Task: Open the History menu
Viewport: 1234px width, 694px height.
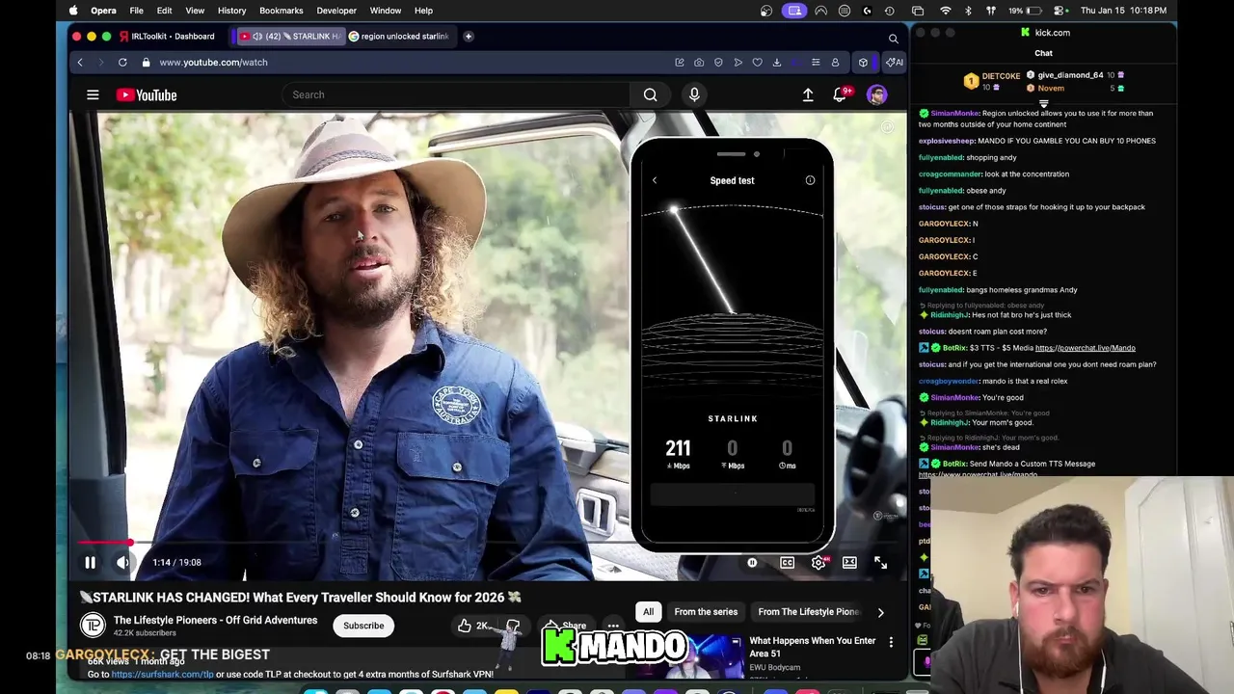Action: tap(231, 11)
